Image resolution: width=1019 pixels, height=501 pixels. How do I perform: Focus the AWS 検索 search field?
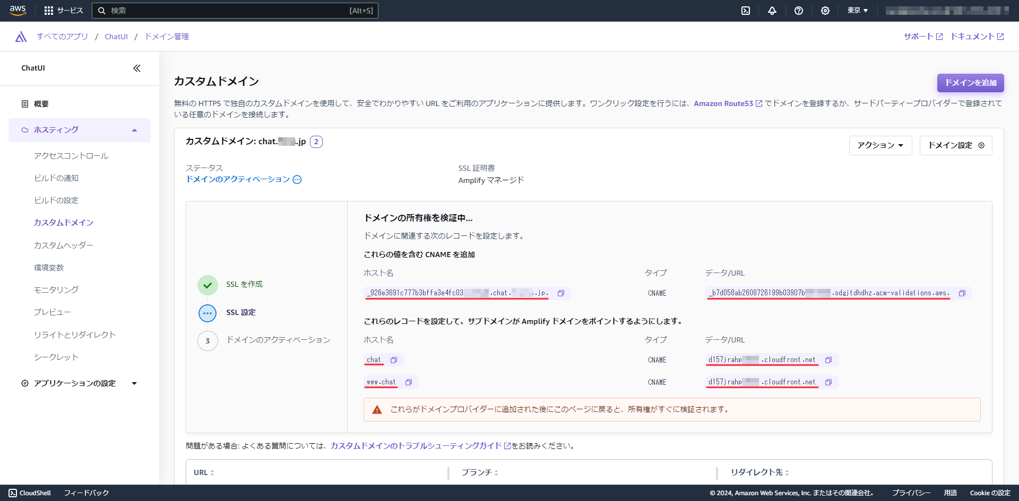[235, 11]
